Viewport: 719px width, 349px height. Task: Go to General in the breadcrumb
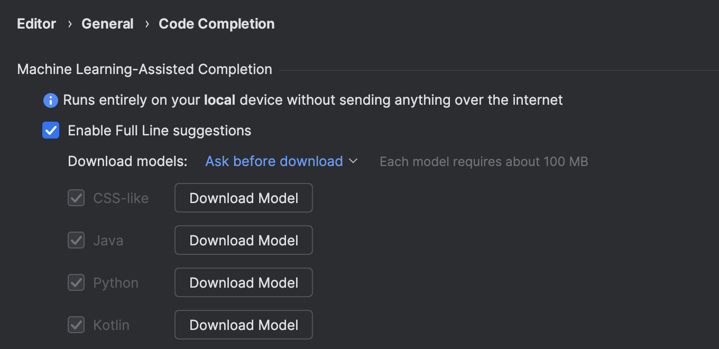(107, 24)
